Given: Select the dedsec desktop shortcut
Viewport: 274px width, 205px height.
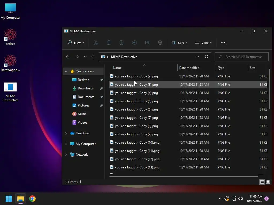Looking at the screenshot, I should point(10,37).
